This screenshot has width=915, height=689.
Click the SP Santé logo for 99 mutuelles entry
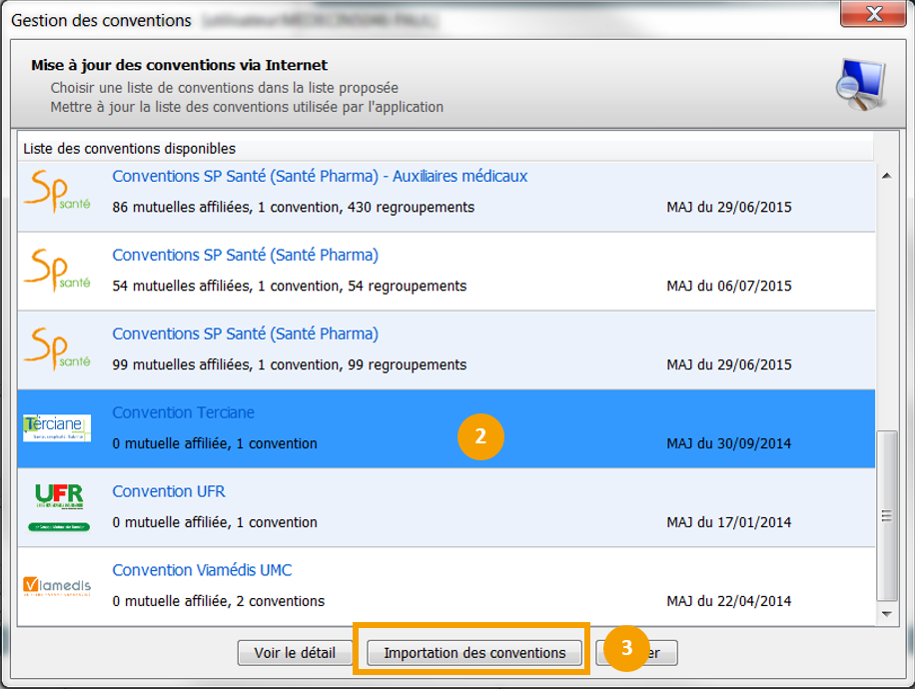pyautogui.click(x=57, y=348)
